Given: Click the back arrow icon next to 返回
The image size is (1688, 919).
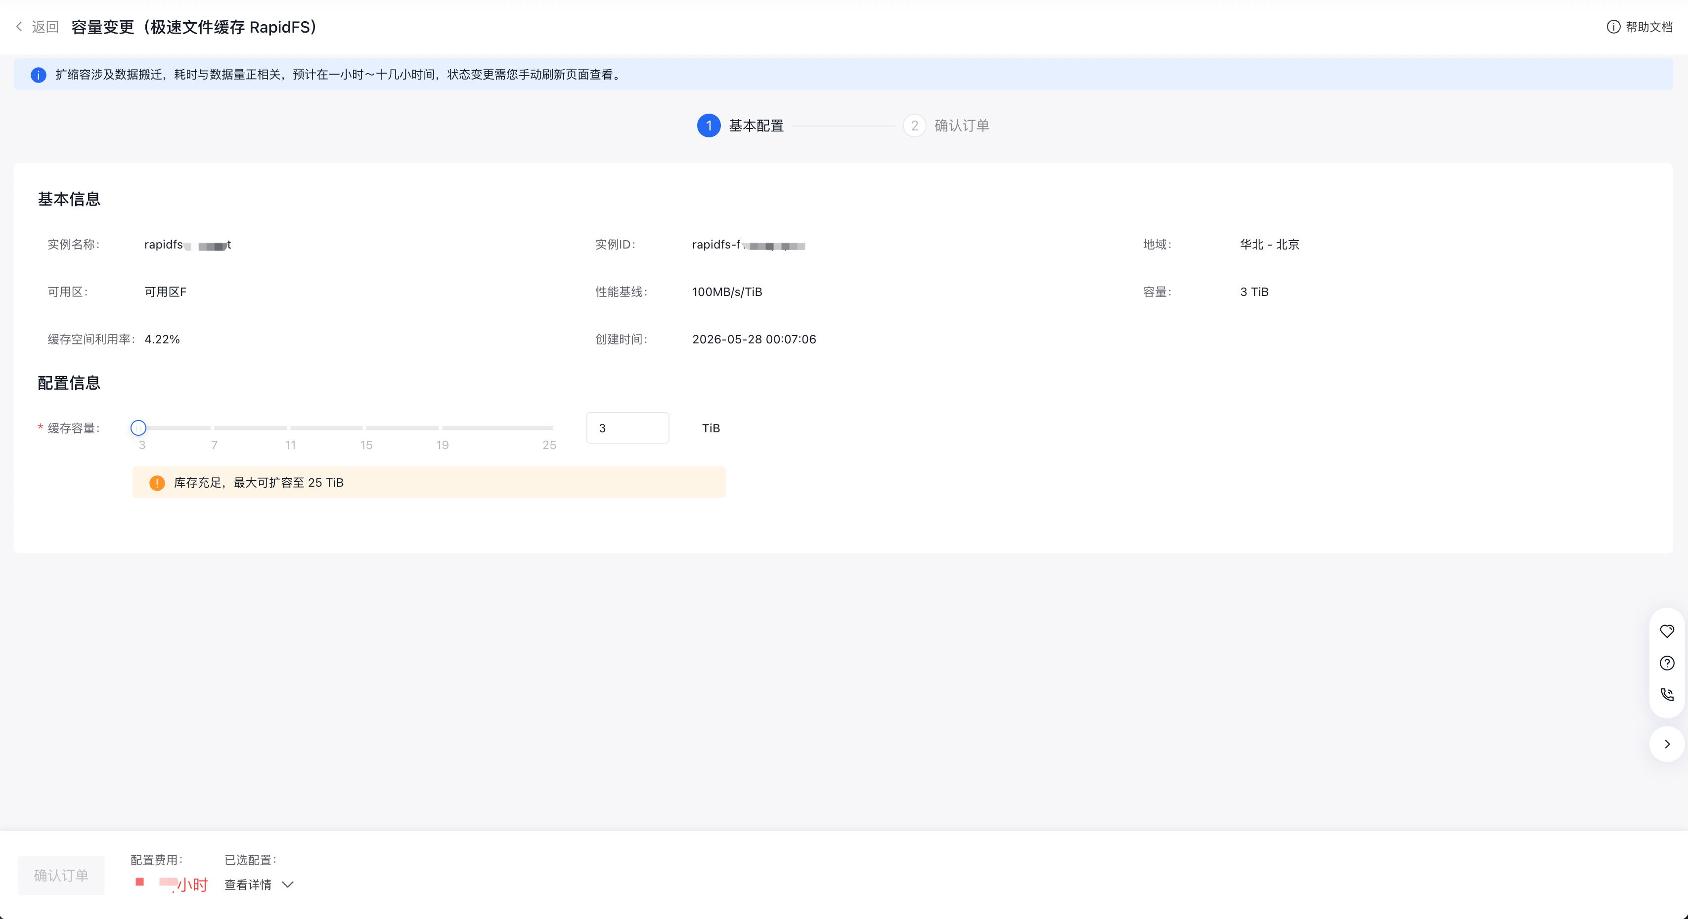Looking at the screenshot, I should pyautogui.click(x=19, y=27).
